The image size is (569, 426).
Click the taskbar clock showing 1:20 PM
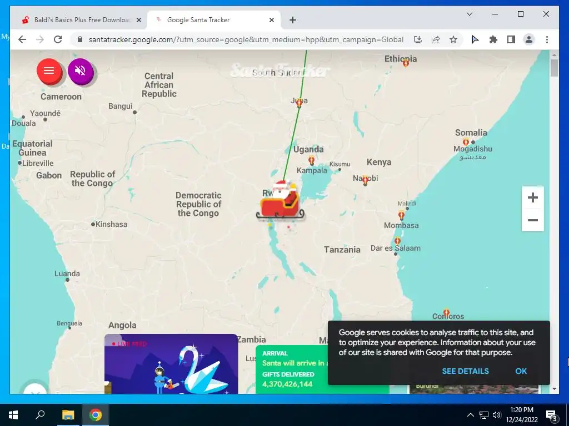click(x=521, y=415)
